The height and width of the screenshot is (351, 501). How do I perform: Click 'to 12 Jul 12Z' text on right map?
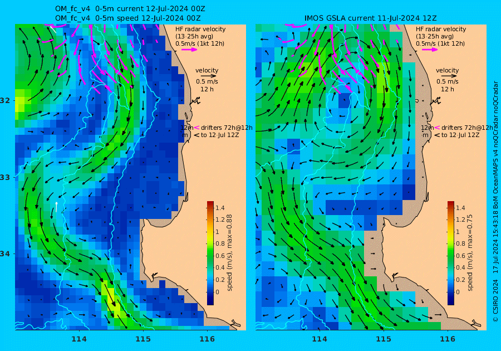tap(460, 135)
